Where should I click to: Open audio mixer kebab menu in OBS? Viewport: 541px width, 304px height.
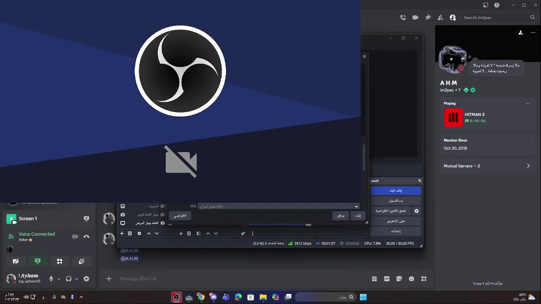(253, 233)
